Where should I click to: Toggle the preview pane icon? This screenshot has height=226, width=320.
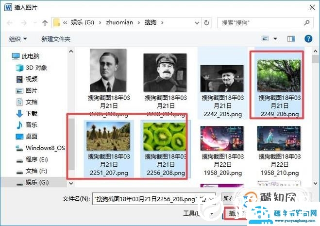pyautogui.click(x=291, y=38)
